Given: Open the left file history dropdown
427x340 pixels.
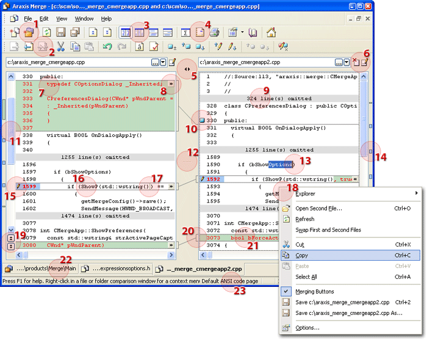Looking at the screenshot, I should [163, 62].
